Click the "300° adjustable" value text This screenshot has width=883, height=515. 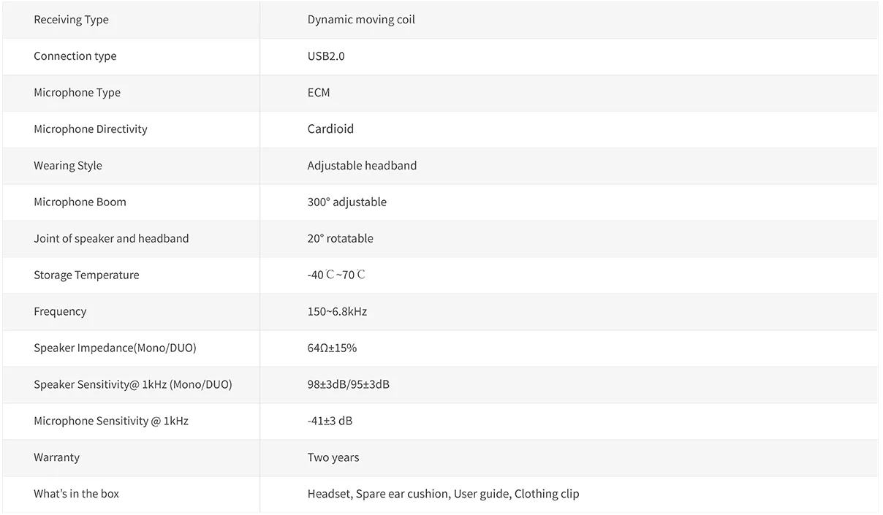click(346, 202)
